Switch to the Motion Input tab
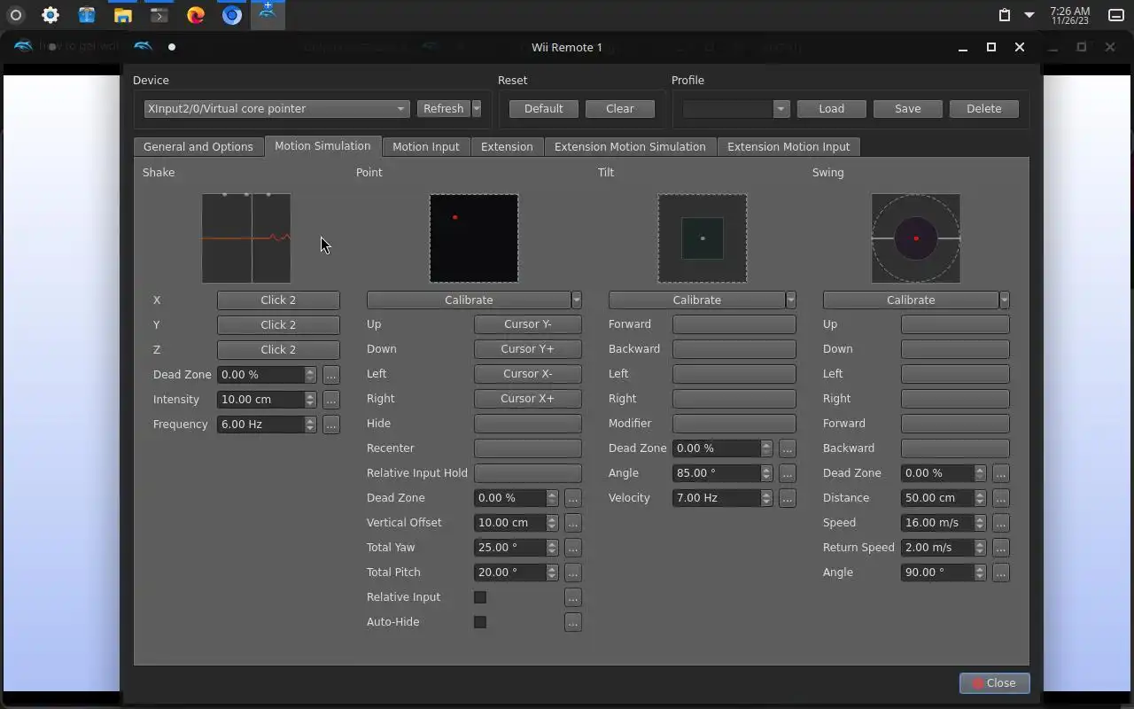 tap(426, 146)
